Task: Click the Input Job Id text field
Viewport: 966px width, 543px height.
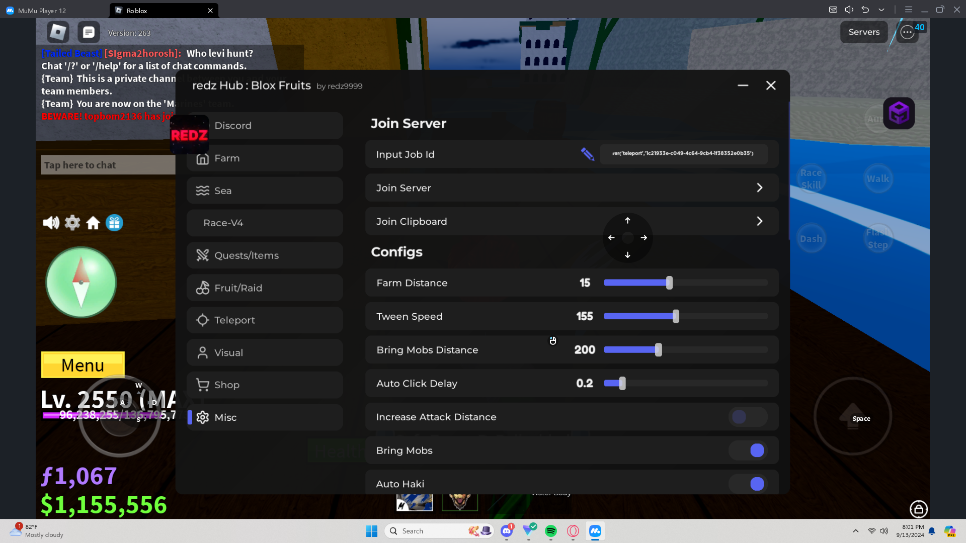Action: (683, 154)
